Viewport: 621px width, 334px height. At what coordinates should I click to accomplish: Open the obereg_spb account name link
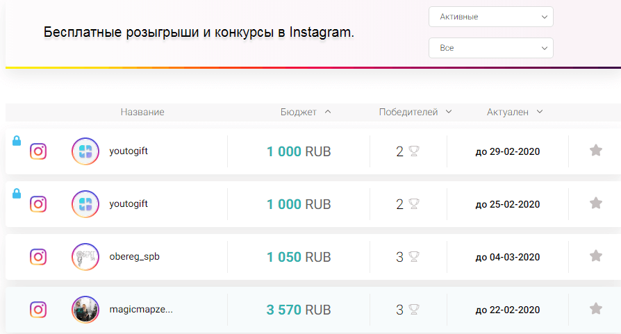click(x=134, y=256)
